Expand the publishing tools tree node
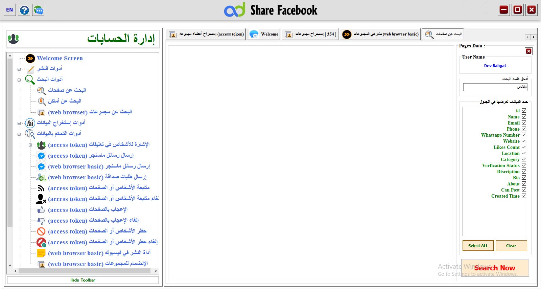The width and height of the screenshot is (541, 291). point(19,69)
